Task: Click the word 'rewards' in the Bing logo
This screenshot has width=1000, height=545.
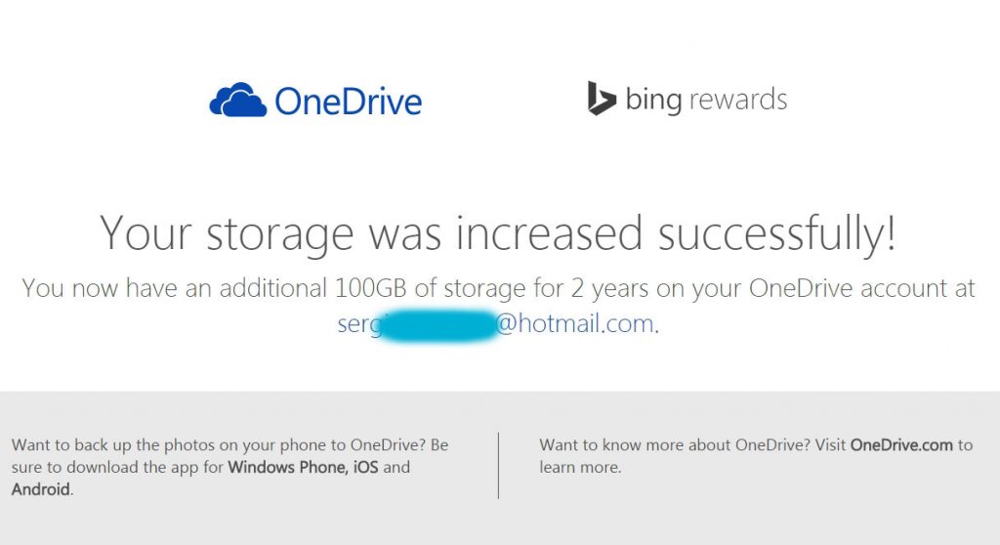Action: 737,99
